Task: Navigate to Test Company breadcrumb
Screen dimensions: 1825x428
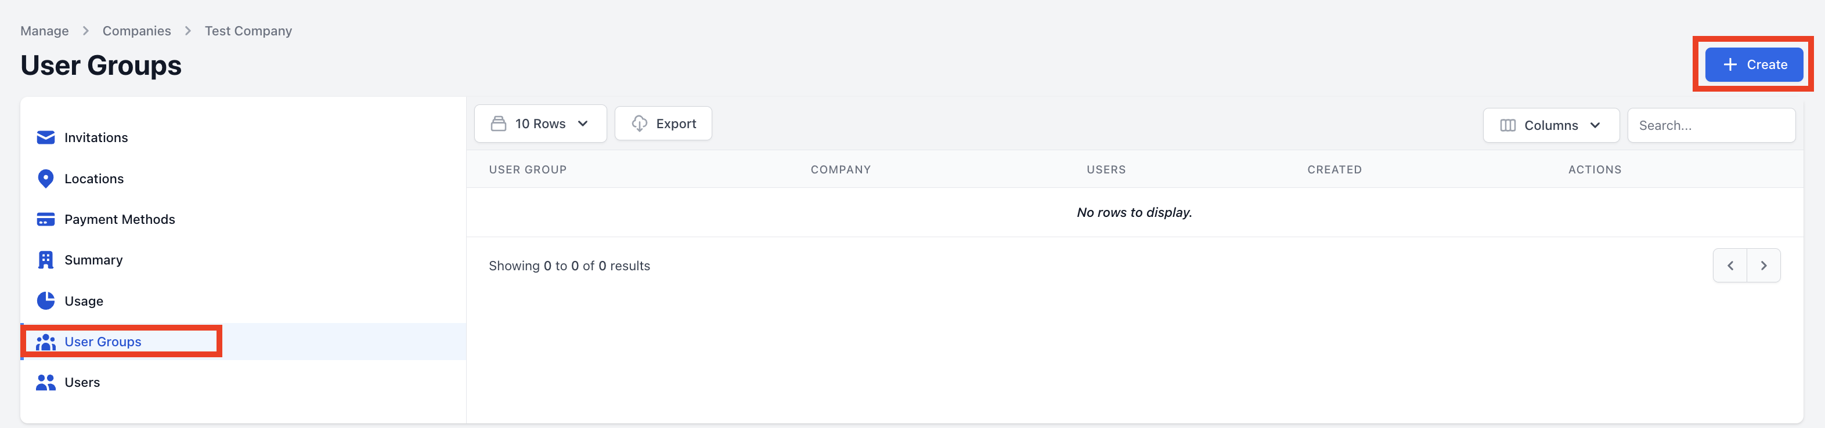Action: [248, 31]
